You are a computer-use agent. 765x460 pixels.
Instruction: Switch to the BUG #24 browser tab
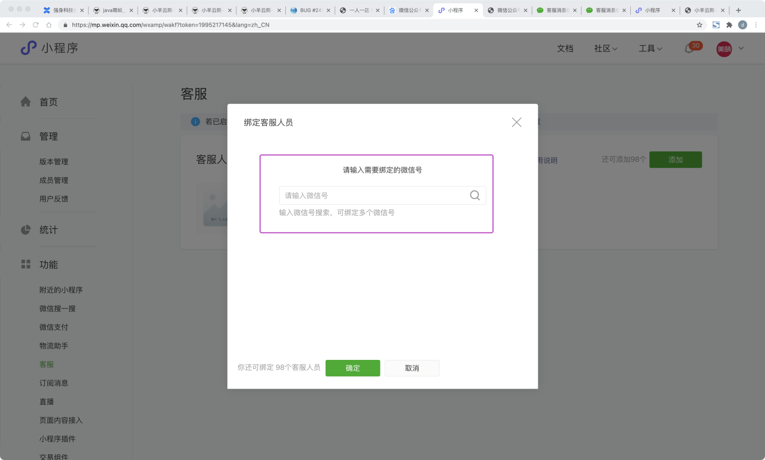pos(309,10)
